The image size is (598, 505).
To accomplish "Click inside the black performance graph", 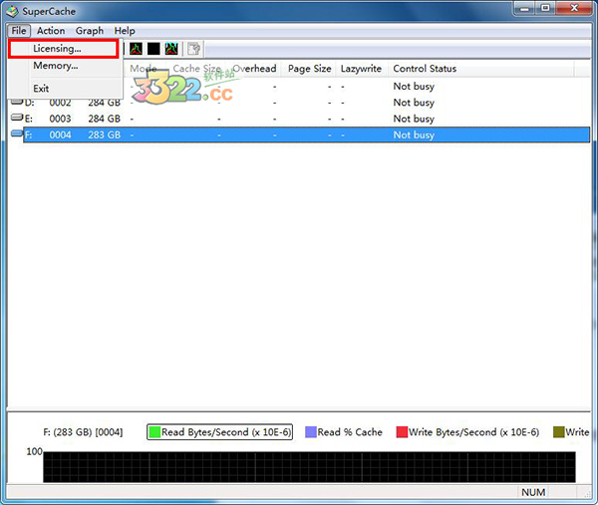I will pyautogui.click(x=309, y=467).
